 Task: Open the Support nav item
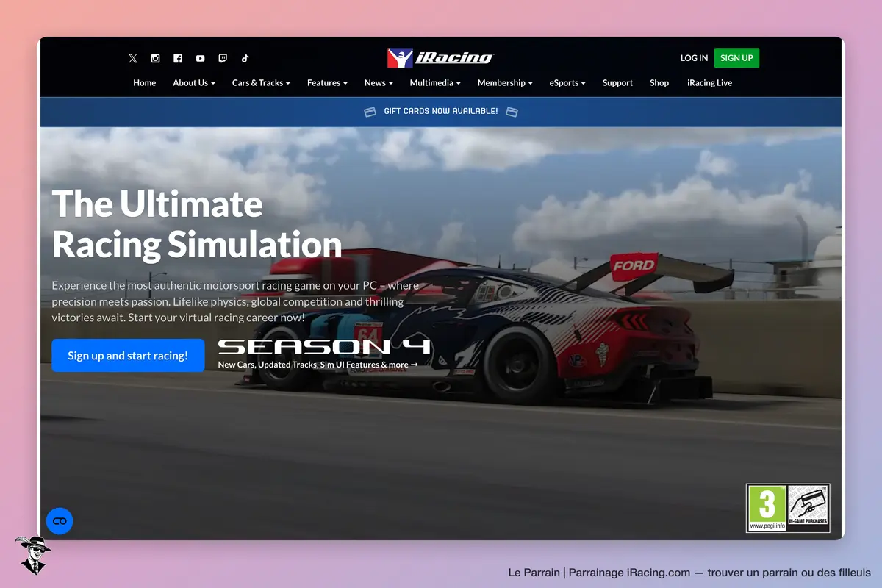pos(617,83)
